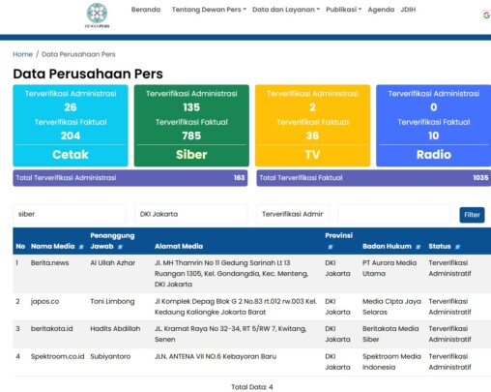Click the beritakota.id media name
The height and width of the screenshot is (392, 491).
click(51, 329)
